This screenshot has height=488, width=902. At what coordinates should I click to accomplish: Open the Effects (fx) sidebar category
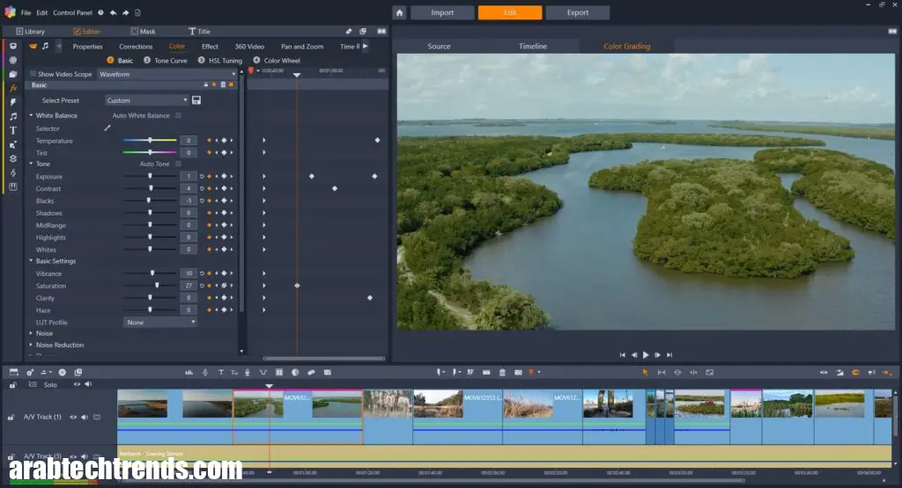pos(13,88)
